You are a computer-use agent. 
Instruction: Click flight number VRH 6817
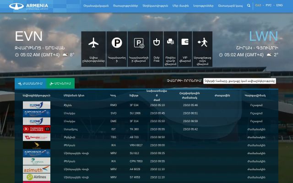[136, 145]
